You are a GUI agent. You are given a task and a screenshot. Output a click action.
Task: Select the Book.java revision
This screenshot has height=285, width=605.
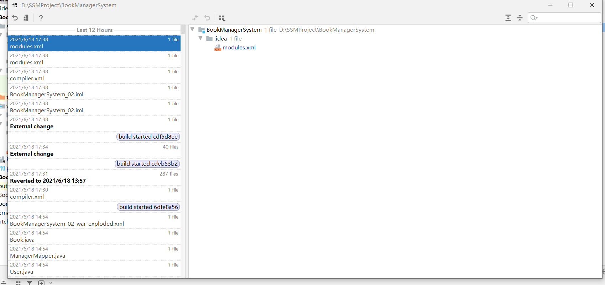94,236
